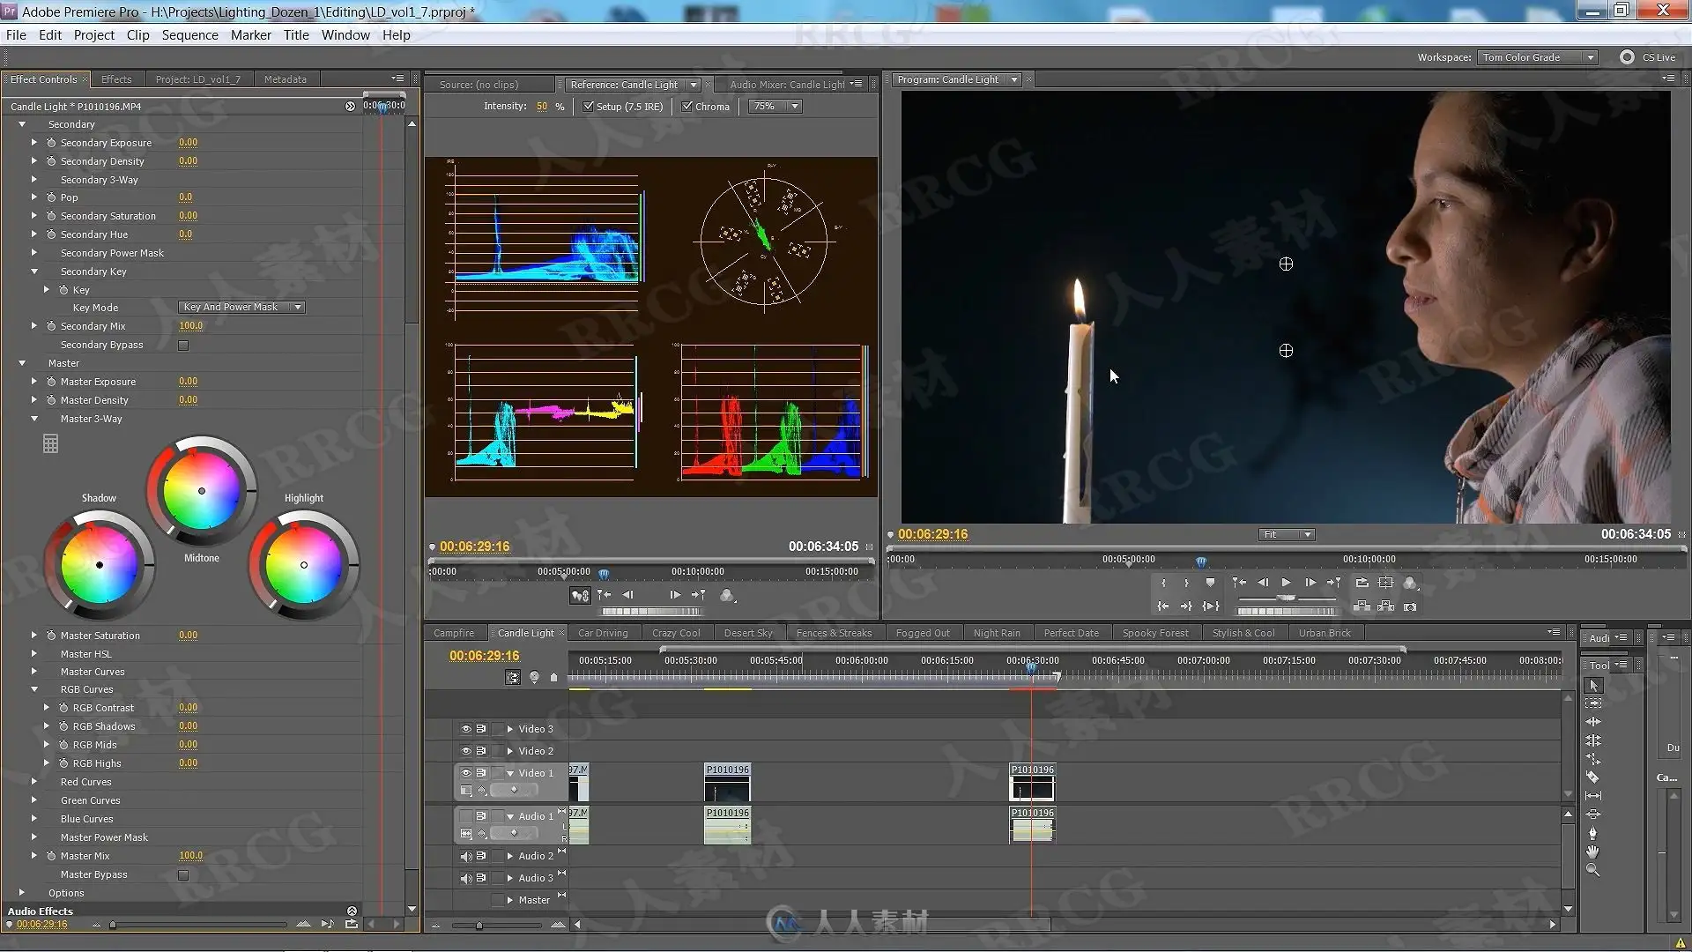This screenshot has width=1692, height=952.
Task: Toggle Safe Margins in Program monitor
Action: [1386, 583]
